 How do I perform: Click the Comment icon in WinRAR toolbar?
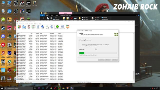click(63, 27)
